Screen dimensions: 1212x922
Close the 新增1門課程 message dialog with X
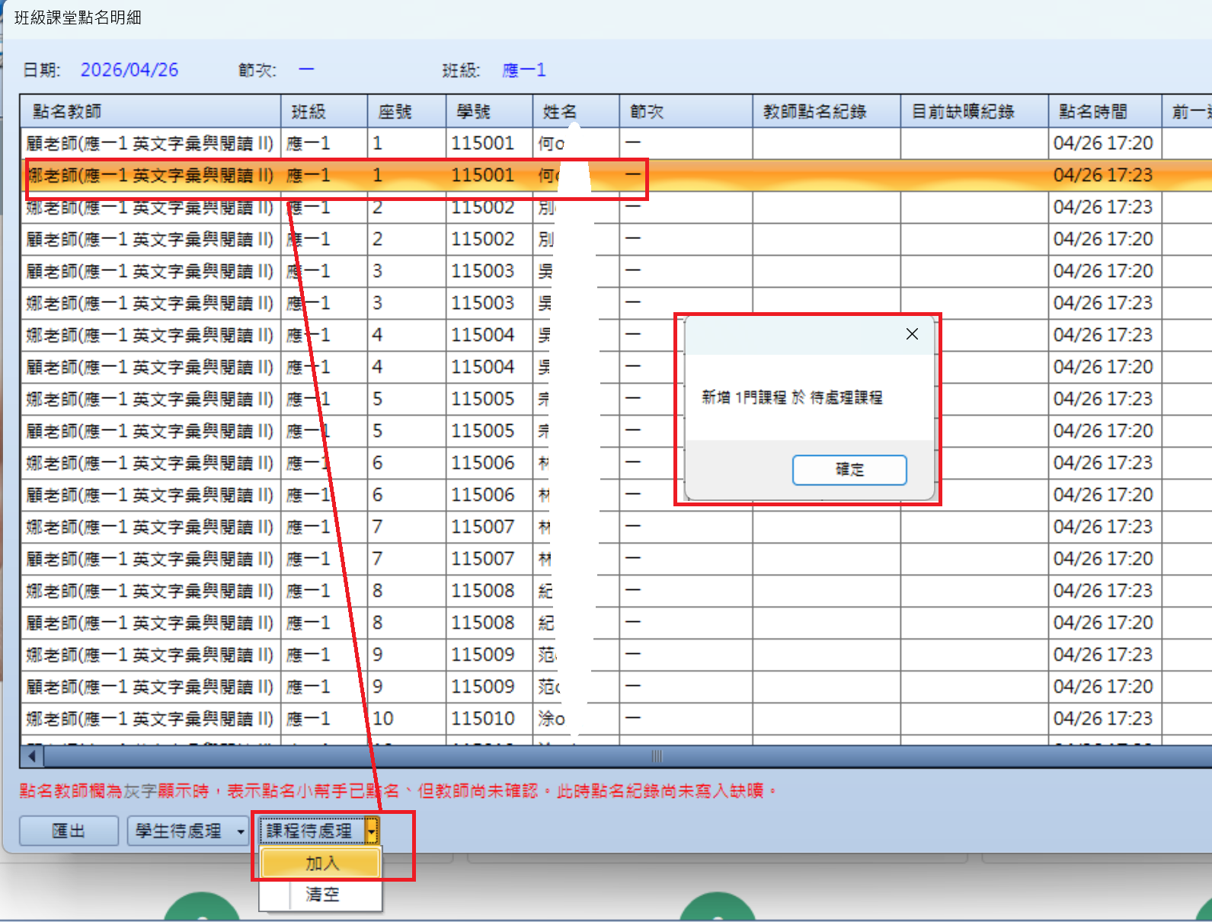[912, 333]
